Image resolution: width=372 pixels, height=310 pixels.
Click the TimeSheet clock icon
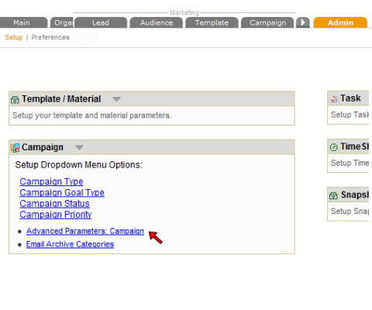pyautogui.click(x=334, y=147)
